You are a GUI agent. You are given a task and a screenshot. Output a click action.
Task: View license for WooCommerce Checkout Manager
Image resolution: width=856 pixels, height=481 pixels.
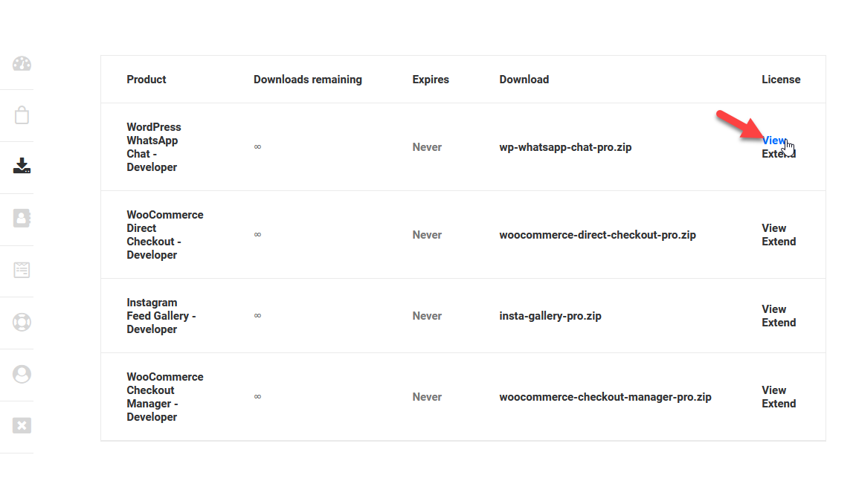773,390
